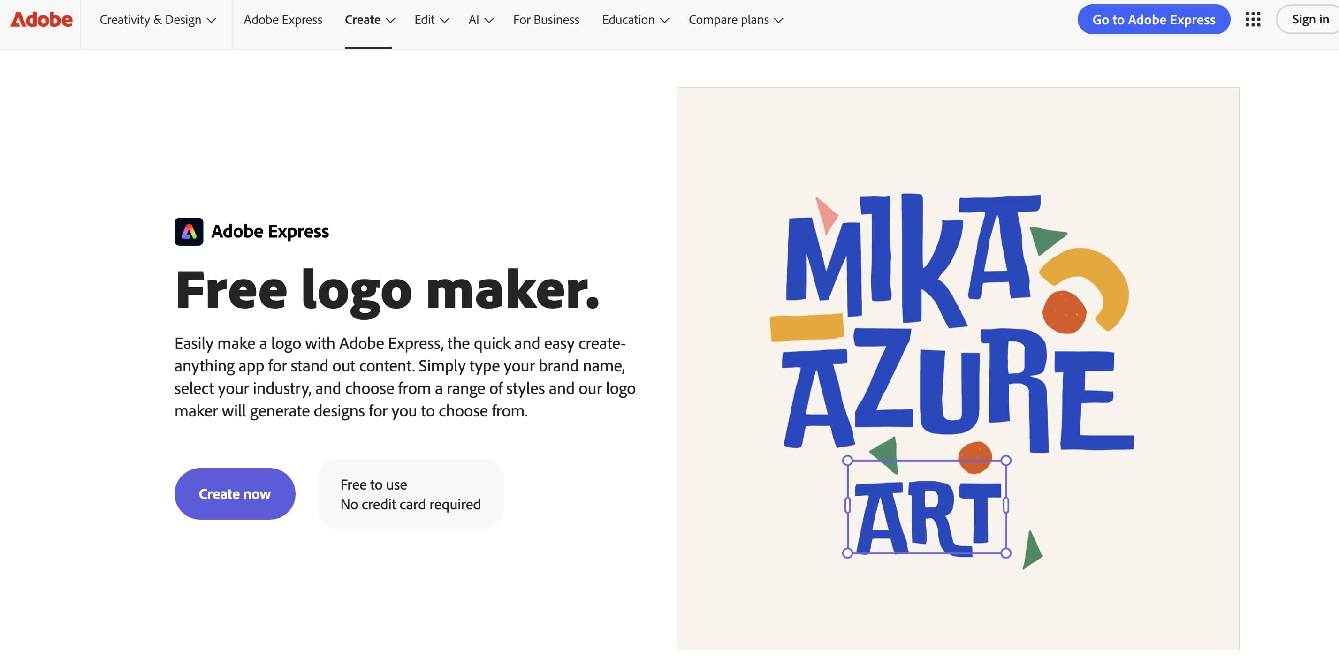The height and width of the screenshot is (666, 1339).
Task: Go to the Adobe Express nav link
Action: coord(283,20)
